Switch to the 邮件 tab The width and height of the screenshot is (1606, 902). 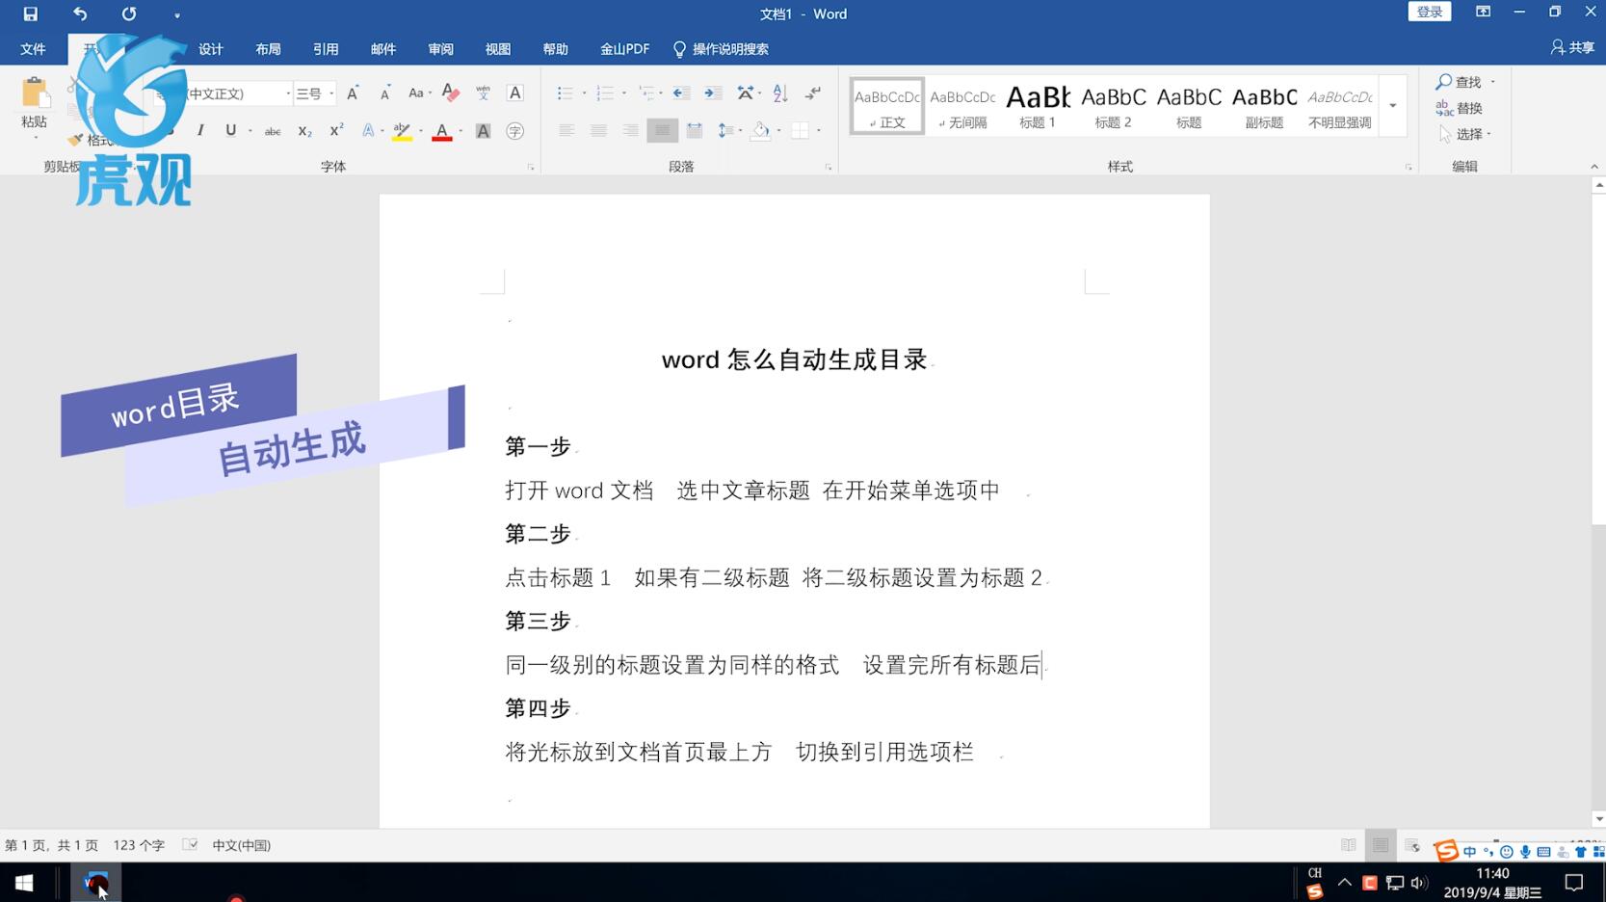click(383, 49)
